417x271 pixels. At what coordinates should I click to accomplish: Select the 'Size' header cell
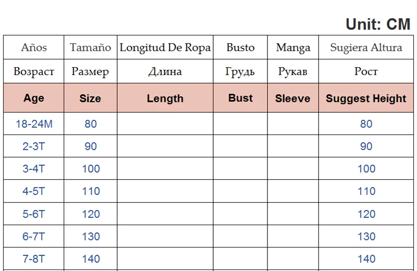point(90,98)
